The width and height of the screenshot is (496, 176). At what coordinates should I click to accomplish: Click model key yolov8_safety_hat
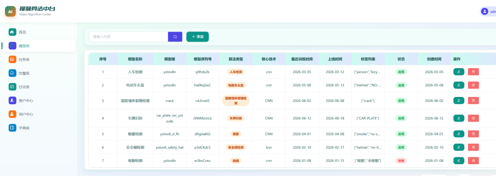point(169,147)
